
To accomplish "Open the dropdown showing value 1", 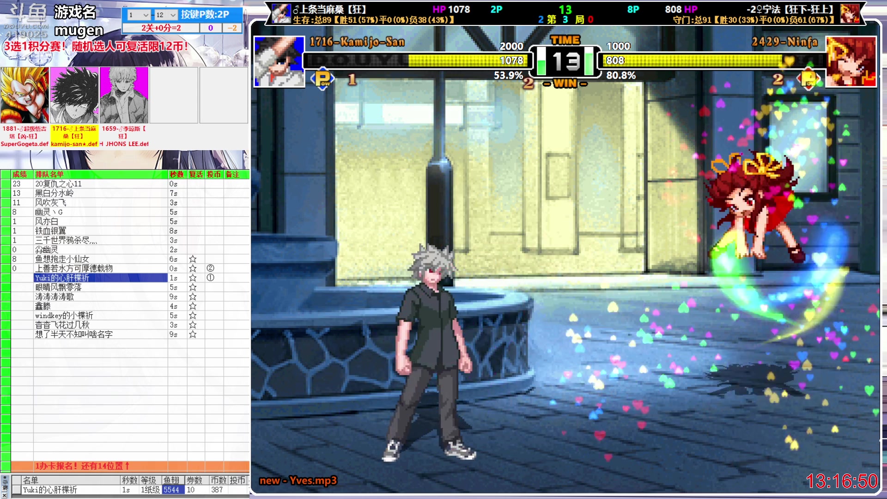I will tap(139, 15).
